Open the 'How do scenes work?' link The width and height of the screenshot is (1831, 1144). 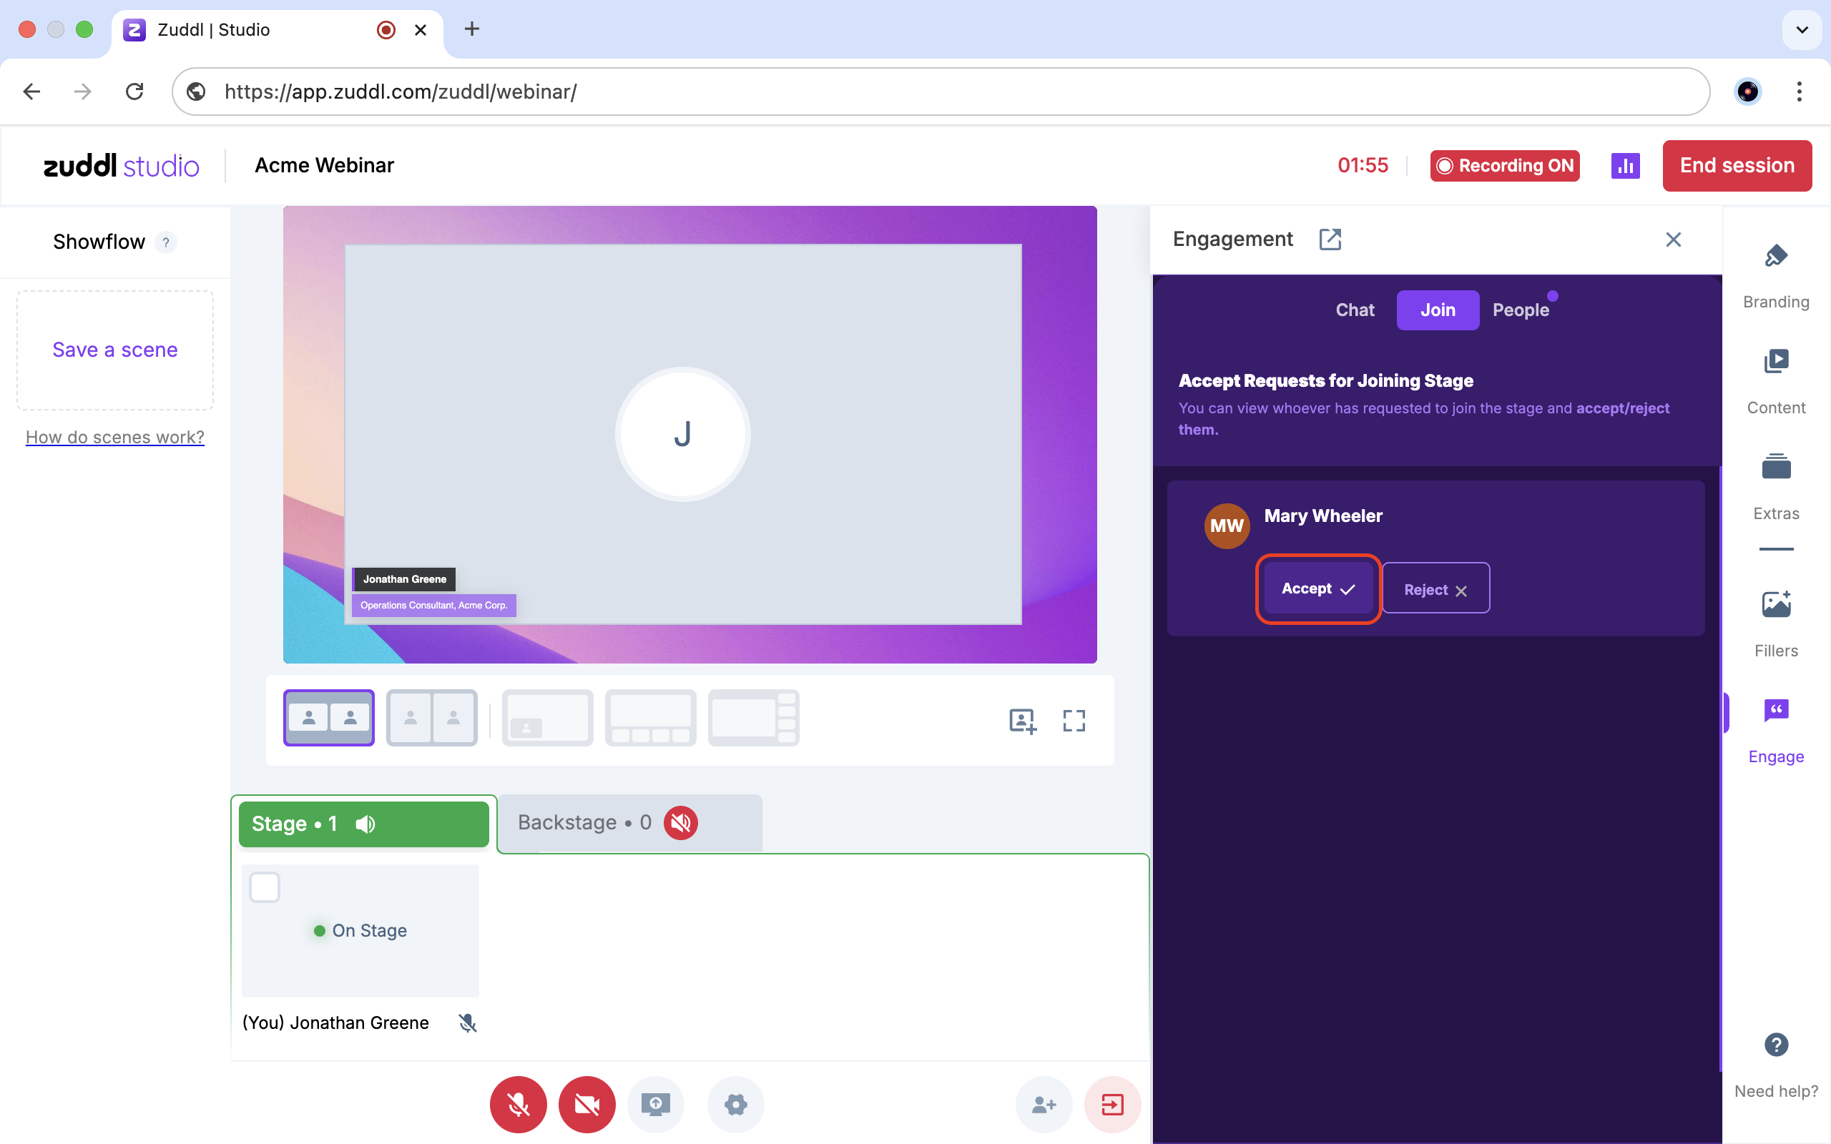click(x=115, y=438)
